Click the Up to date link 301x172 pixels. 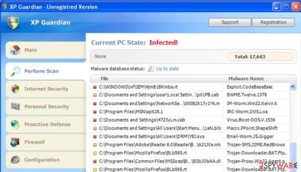point(167,69)
